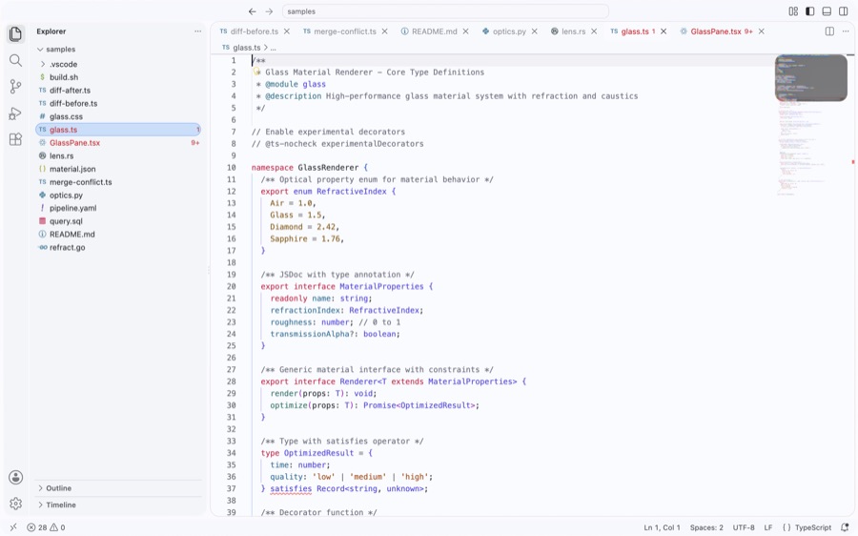Change the LF end of line sequence
This screenshot has height=536, width=858.
tap(768, 527)
